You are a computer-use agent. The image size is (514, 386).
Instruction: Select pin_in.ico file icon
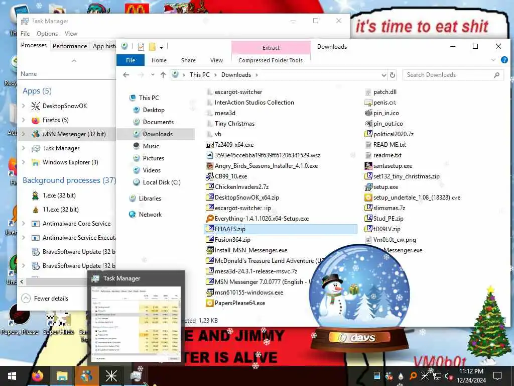(368, 113)
